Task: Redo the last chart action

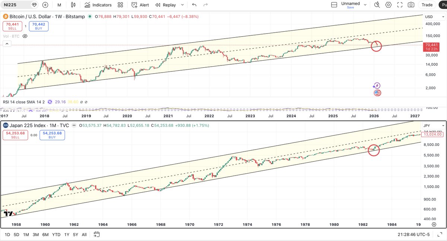Action: (205, 5)
